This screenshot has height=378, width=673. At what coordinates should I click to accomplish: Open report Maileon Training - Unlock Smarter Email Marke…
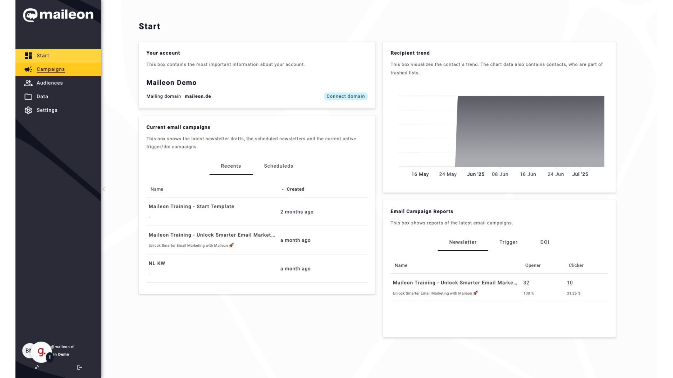pyautogui.click(x=455, y=283)
